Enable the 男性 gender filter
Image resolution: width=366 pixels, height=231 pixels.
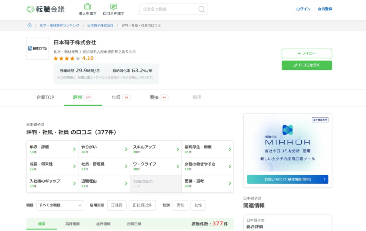click(x=180, y=205)
